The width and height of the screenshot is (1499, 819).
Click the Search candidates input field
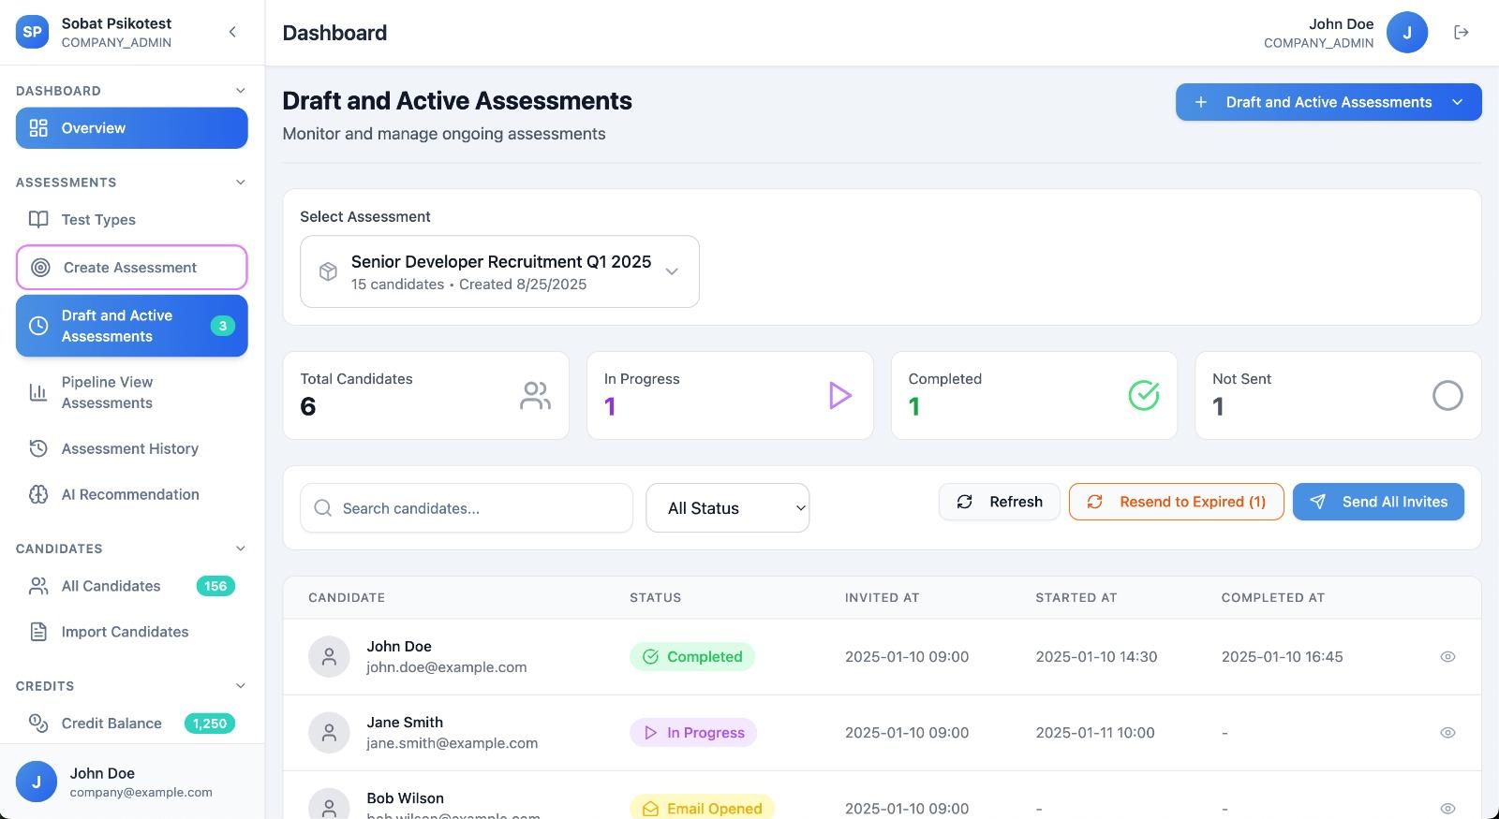click(x=467, y=508)
